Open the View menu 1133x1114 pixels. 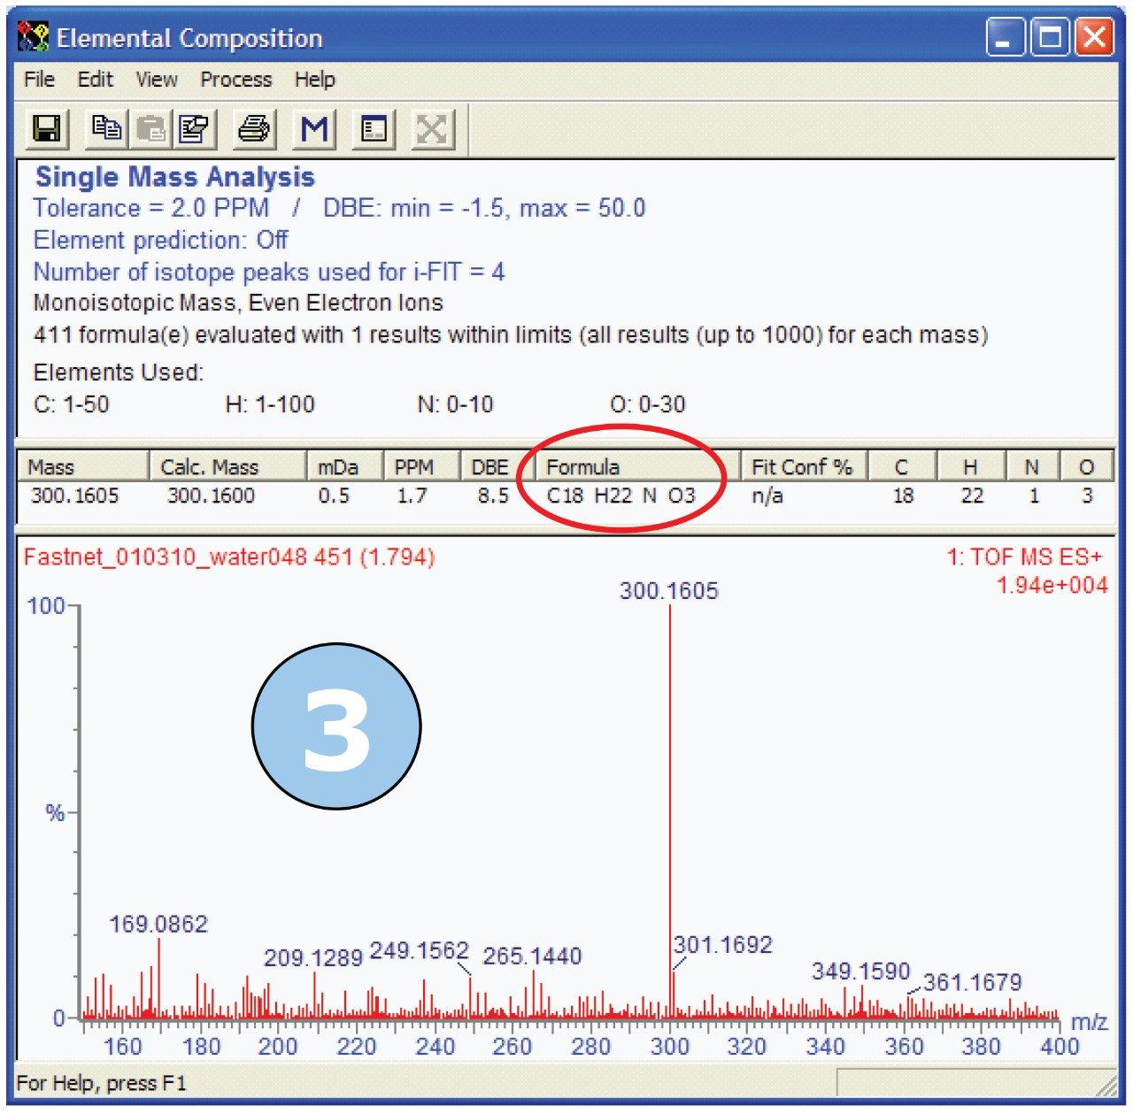157,80
